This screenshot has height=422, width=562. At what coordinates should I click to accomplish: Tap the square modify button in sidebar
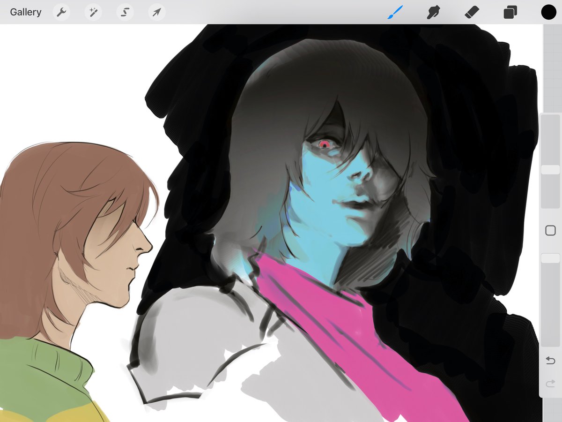[x=550, y=230]
